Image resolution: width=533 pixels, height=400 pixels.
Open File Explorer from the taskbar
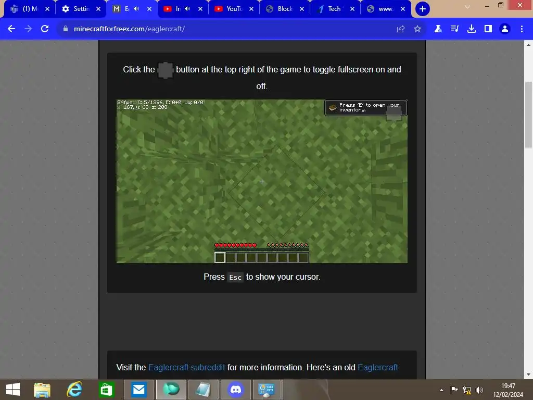coord(42,390)
